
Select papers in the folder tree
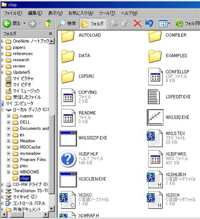point(19,47)
